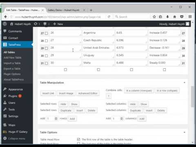Select the change column checkbox below table
Viewport: 196px width, 147px height.
[x=165, y=70]
